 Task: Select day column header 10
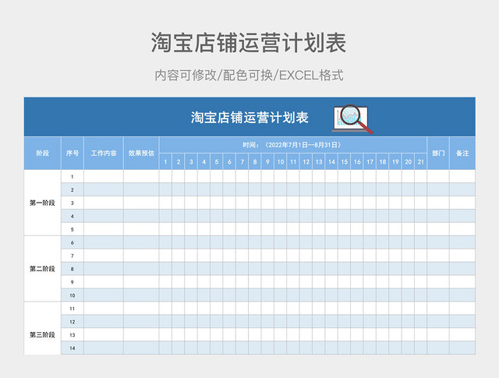281,161
